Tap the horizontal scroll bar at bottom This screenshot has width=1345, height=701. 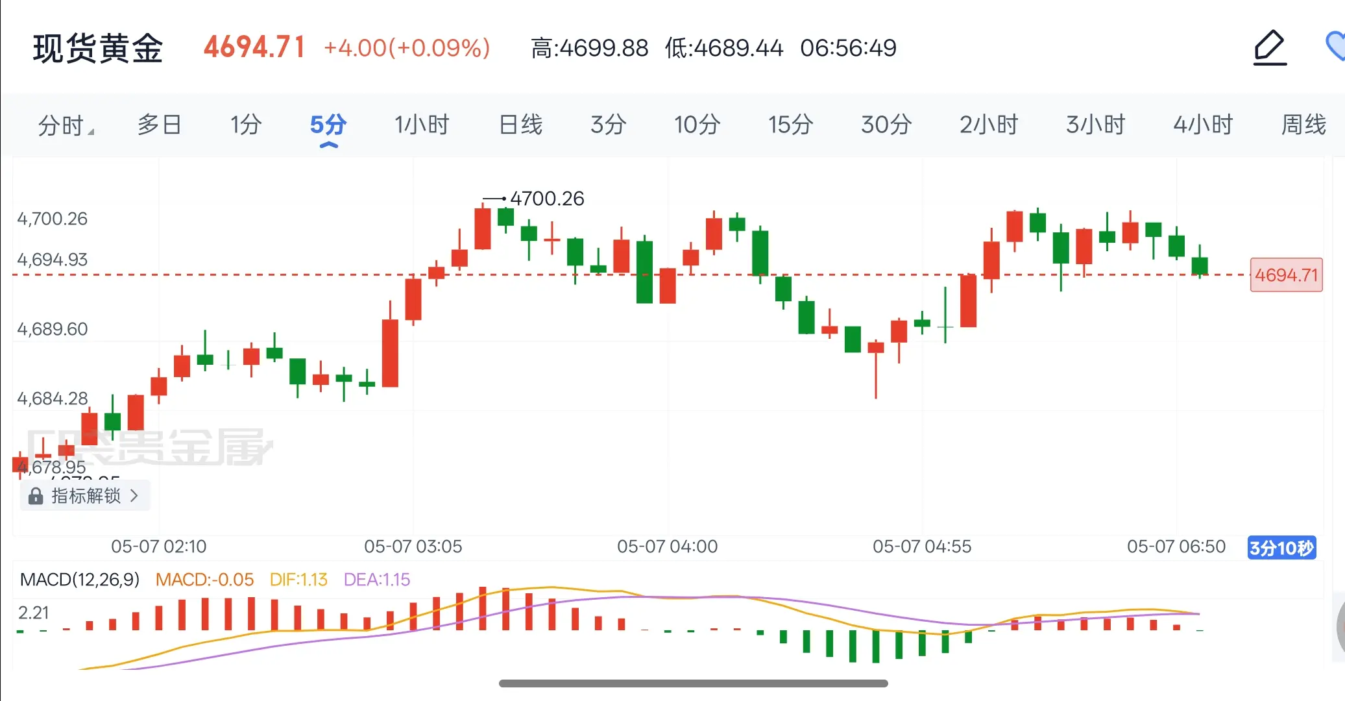(x=693, y=683)
